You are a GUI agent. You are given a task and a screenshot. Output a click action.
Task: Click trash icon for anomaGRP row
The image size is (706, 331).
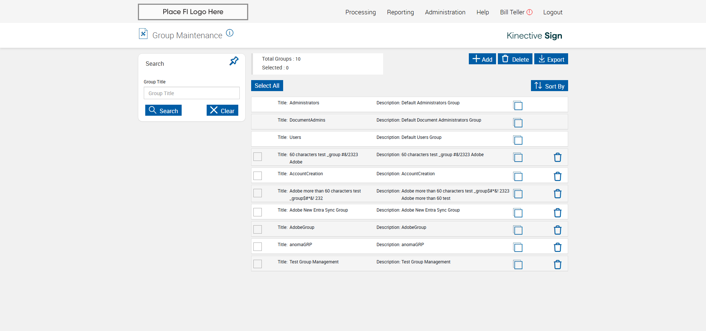(x=557, y=247)
